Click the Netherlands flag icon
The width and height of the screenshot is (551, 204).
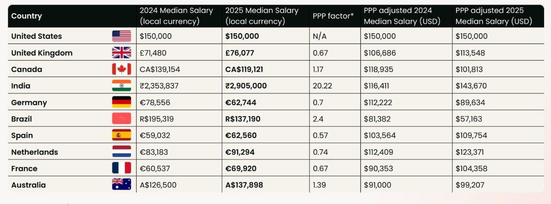(x=122, y=152)
